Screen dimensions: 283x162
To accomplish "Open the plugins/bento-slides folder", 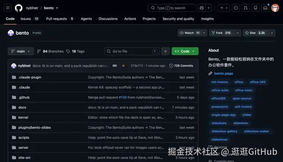I will pos(34,128).
